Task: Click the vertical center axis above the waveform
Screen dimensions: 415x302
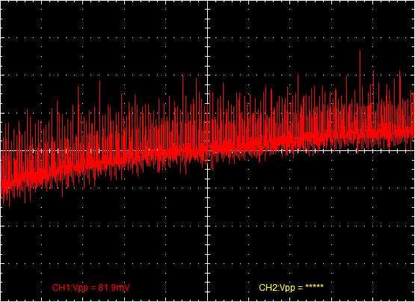Action: click(x=208, y=40)
